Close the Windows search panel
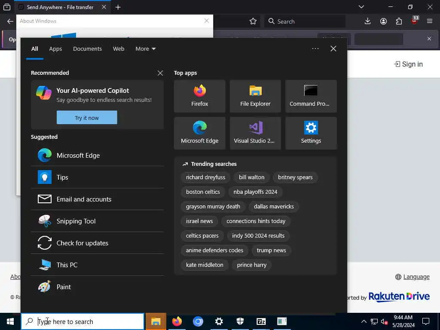This screenshot has height=330, width=440. [x=333, y=49]
